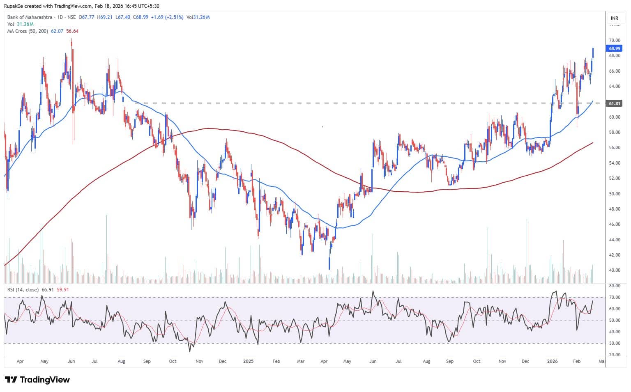Click the 50 MA value 62.07
Viewport: 631px width, 392px height.
(57, 31)
